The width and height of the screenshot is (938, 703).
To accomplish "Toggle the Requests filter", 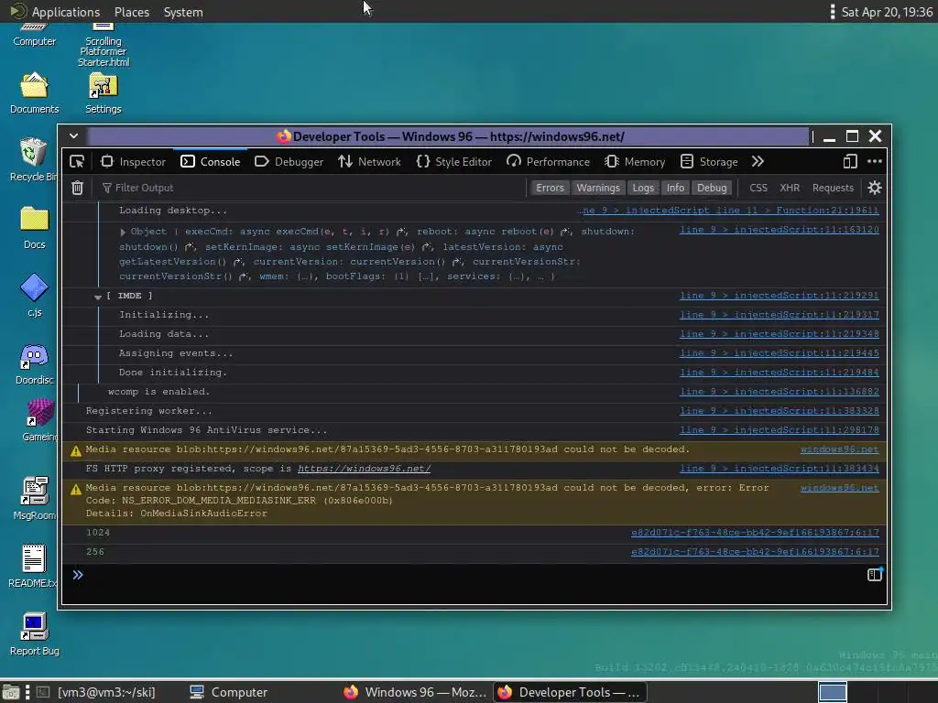I will point(833,188).
